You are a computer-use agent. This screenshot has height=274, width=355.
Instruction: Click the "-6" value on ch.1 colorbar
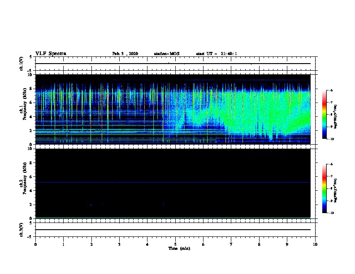pyautogui.click(x=331, y=90)
